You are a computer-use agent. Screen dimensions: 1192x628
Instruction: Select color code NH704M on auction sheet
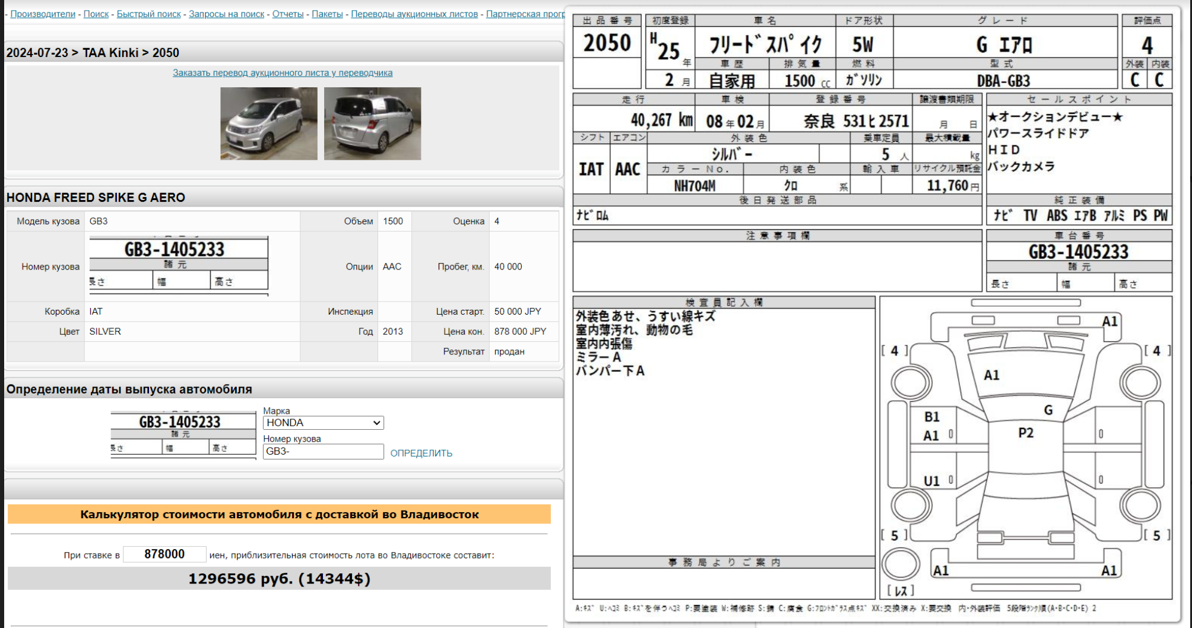point(695,186)
